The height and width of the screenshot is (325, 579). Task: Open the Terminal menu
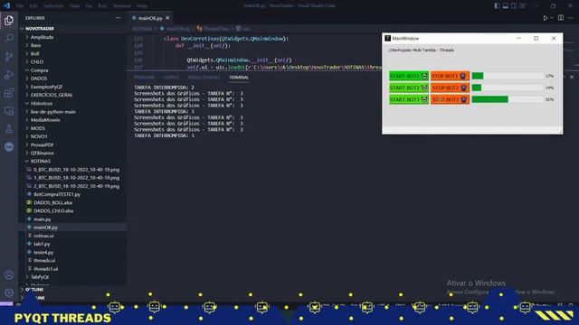122,6
